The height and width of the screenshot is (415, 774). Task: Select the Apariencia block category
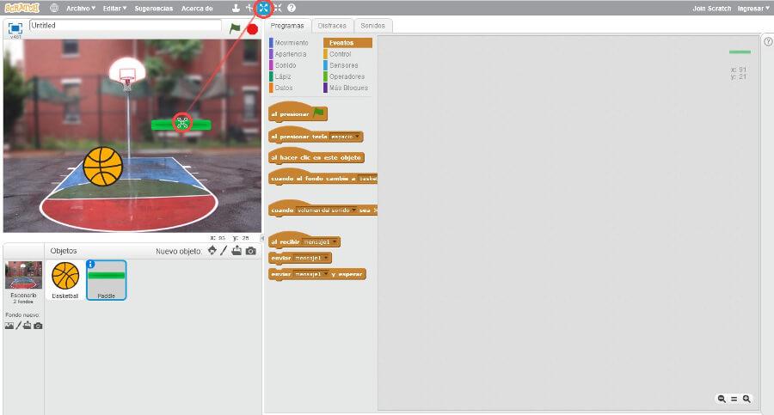coord(291,54)
